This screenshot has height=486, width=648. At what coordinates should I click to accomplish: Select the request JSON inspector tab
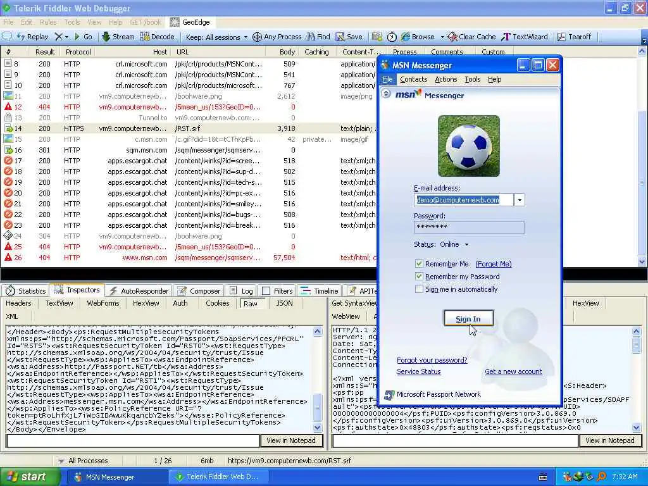point(284,303)
